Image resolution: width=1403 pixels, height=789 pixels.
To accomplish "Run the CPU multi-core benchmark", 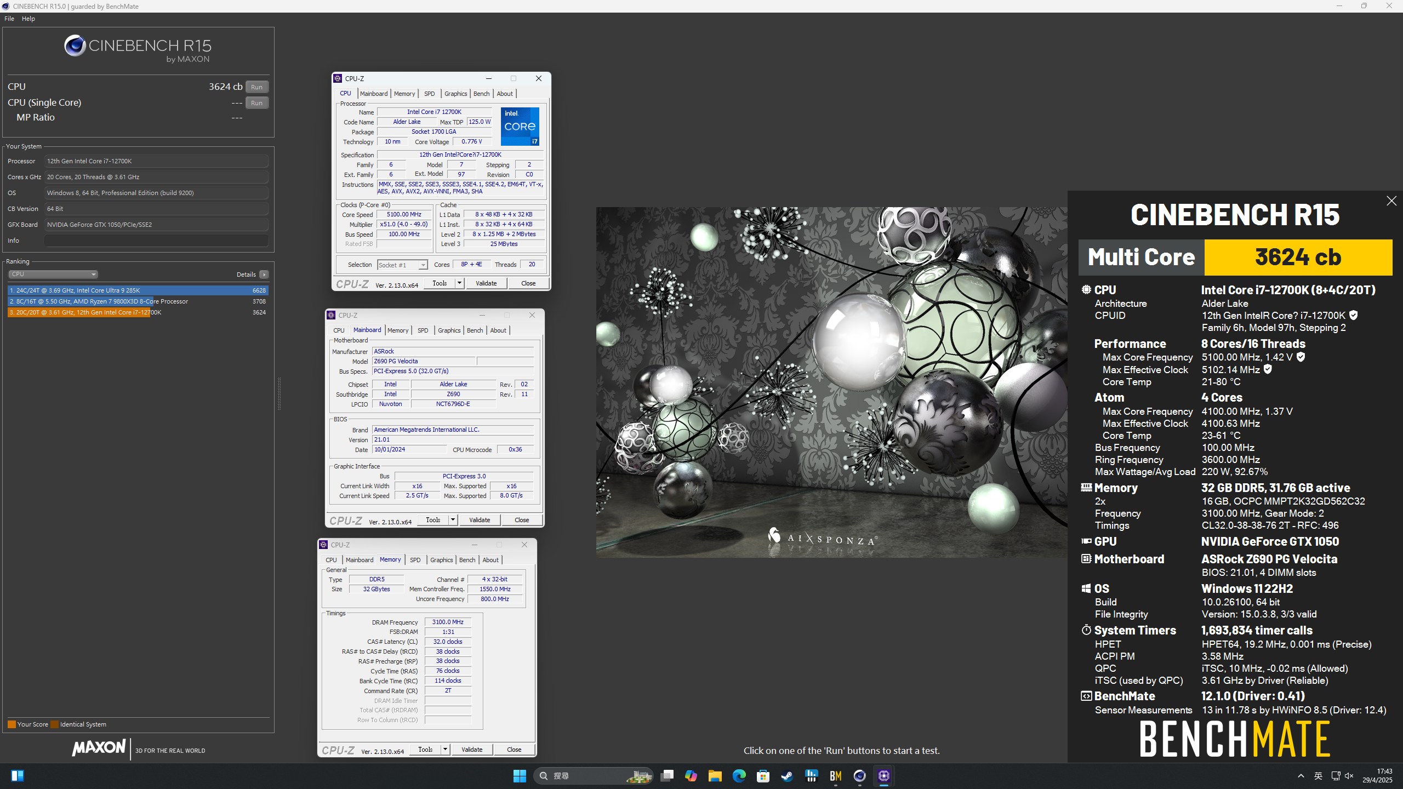I will click(x=257, y=87).
